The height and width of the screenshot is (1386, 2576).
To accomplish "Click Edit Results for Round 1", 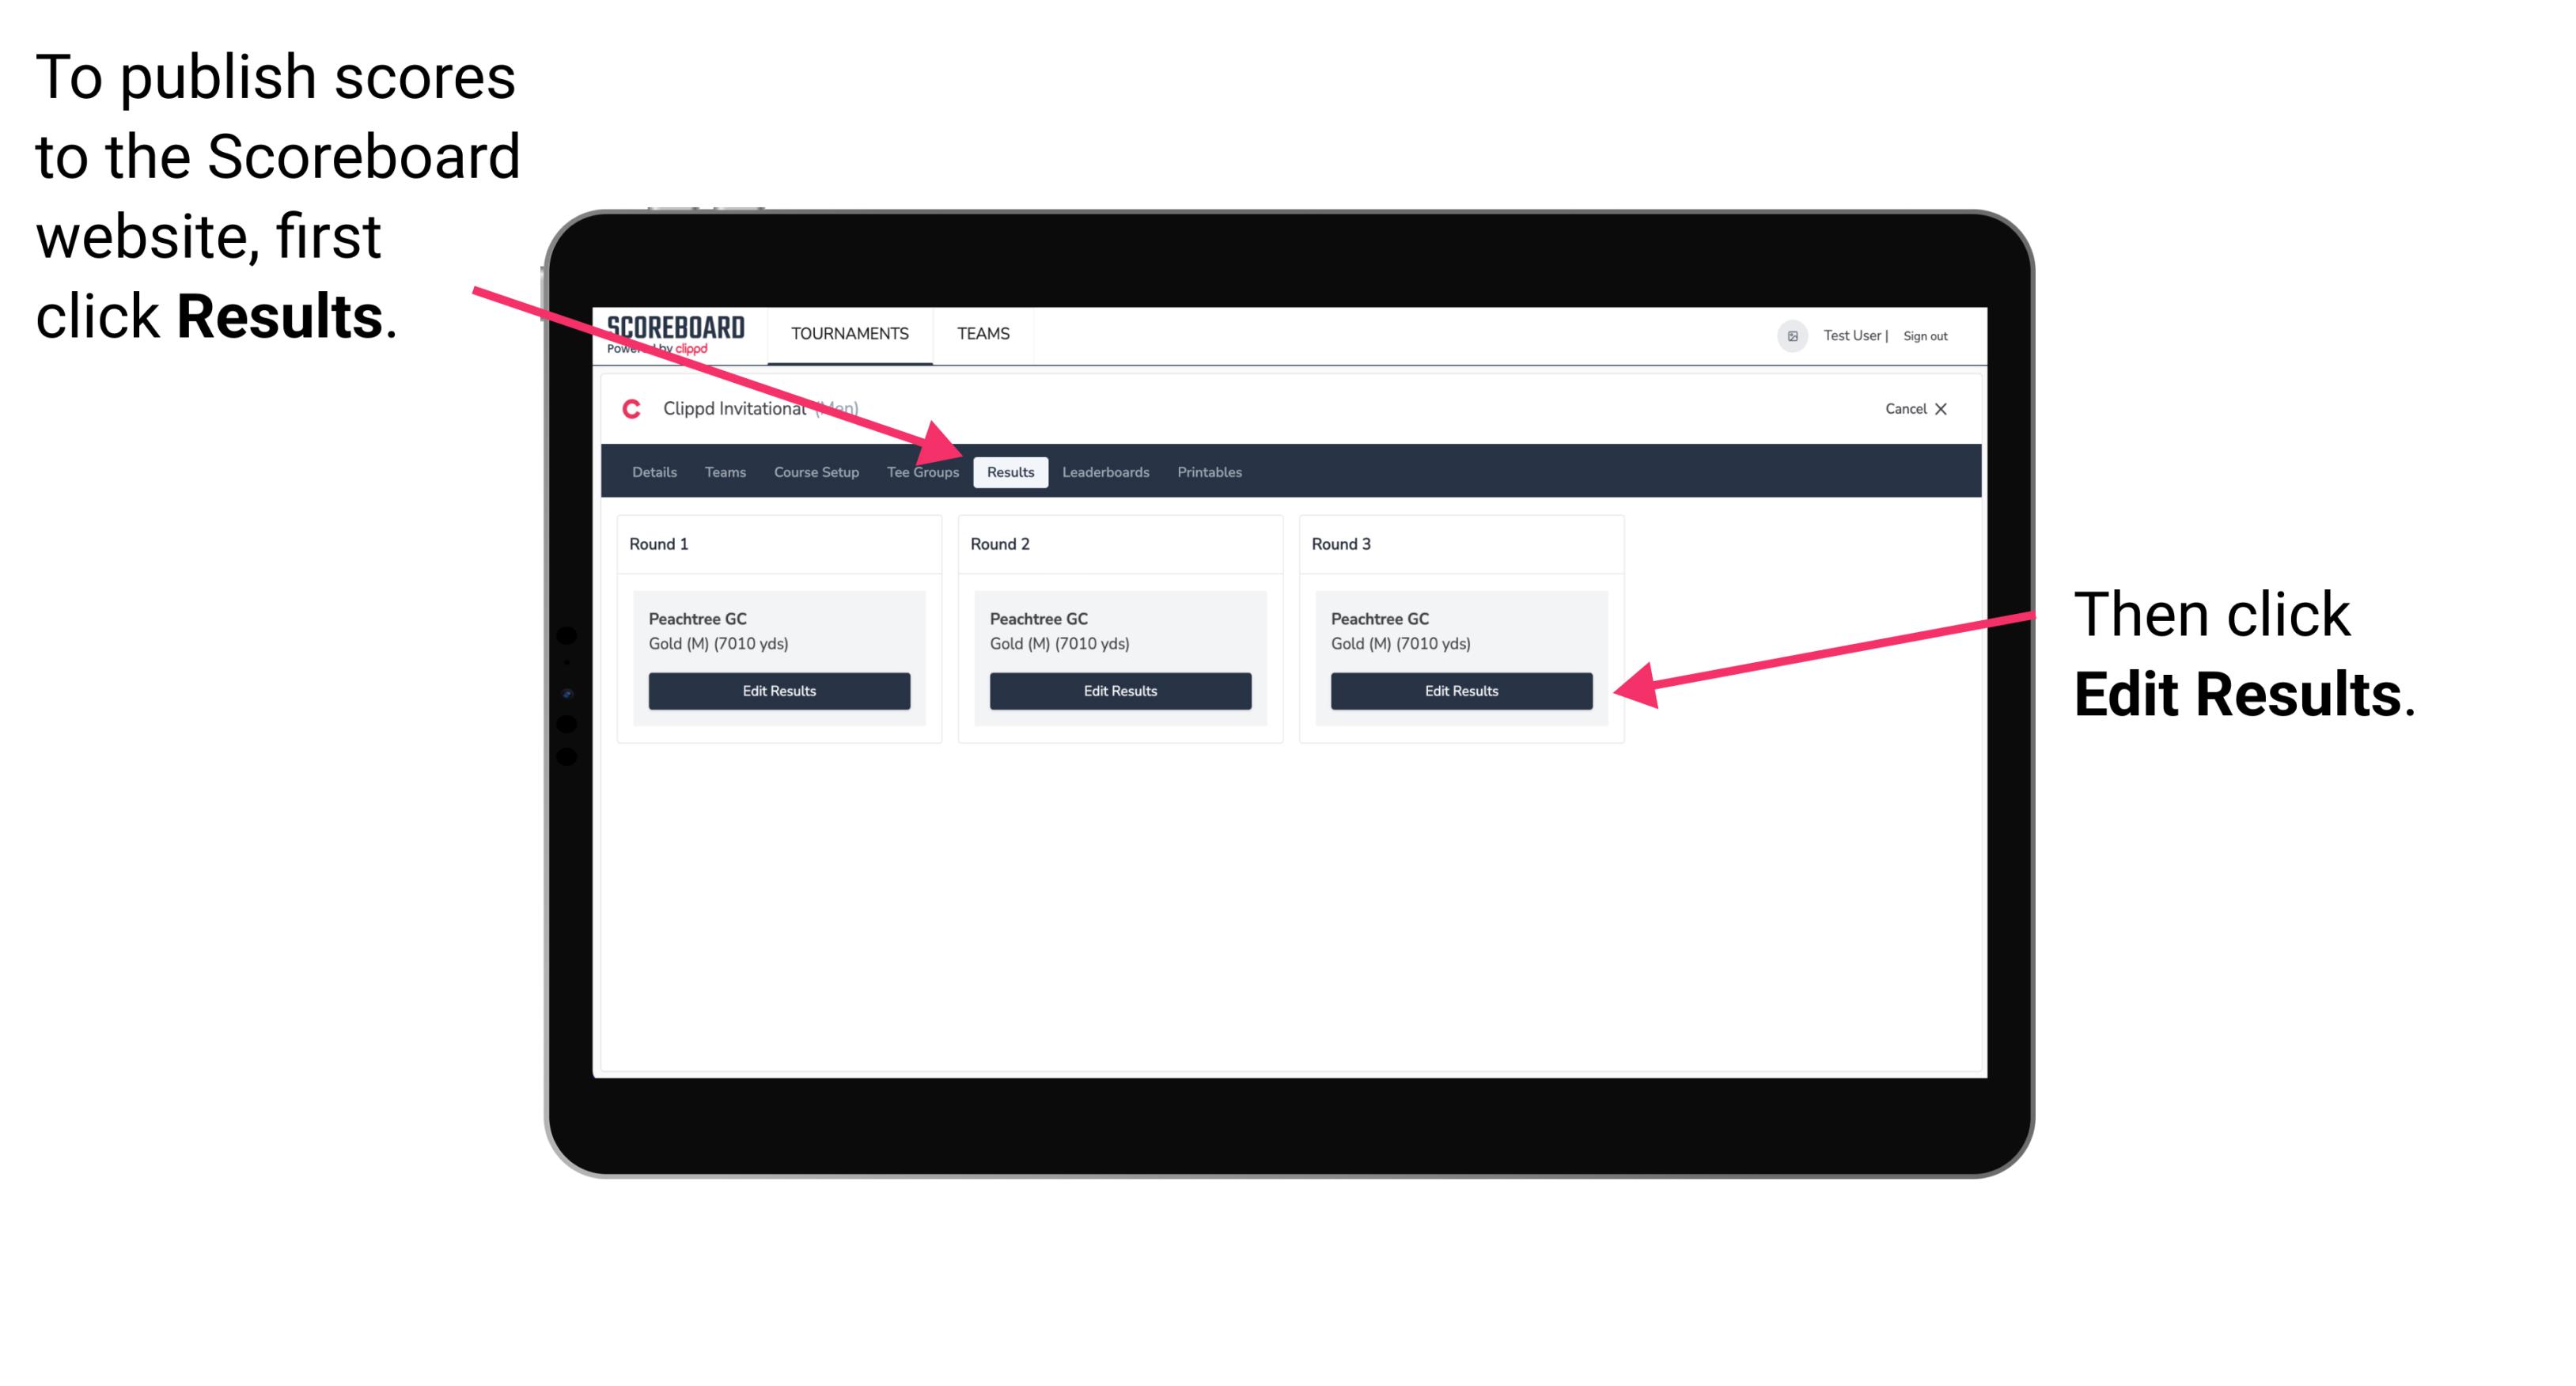I will [x=780, y=691].
